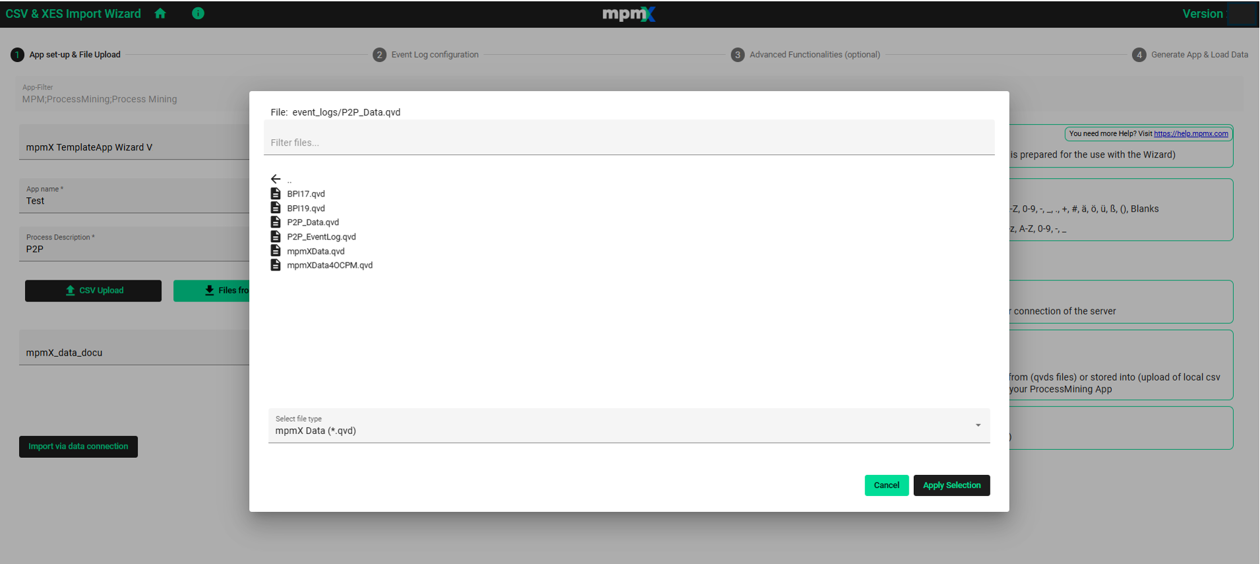Viewport: 1260px width, 564px height.
Task: Click the App-Filter field
Action: (133, 94)
